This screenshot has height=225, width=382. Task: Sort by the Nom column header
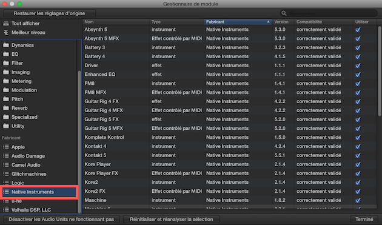(116, 22)
